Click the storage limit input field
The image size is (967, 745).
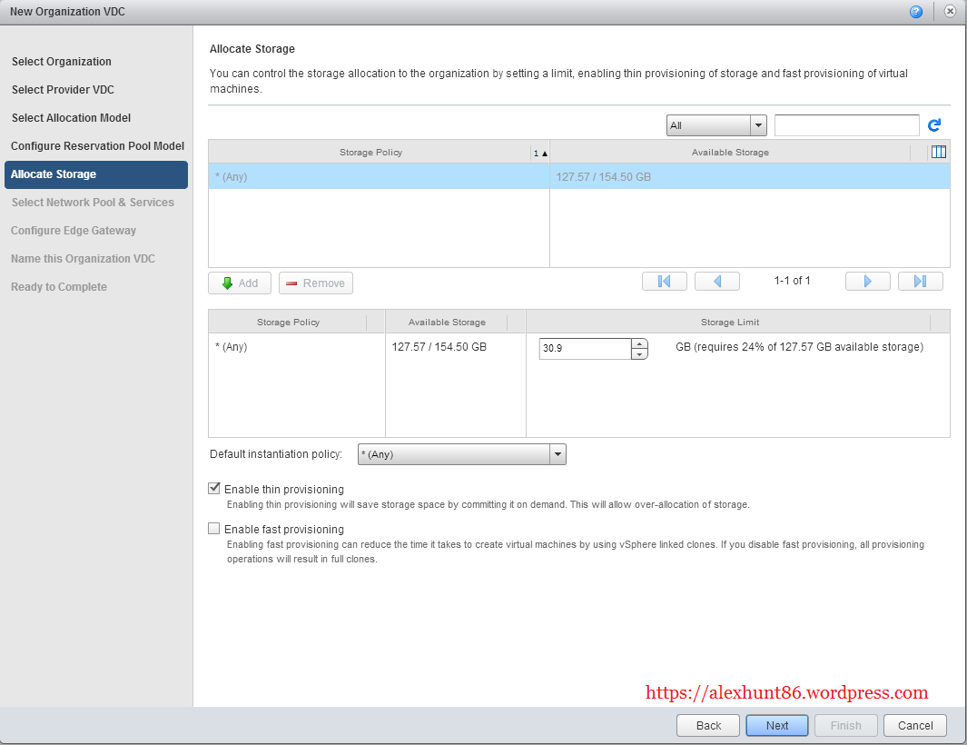[x=585, y=348]
